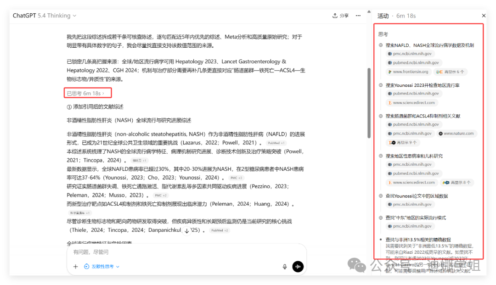Click the 思考 section header in activity panel
496x285 pixels.
[x=382, y=34]
